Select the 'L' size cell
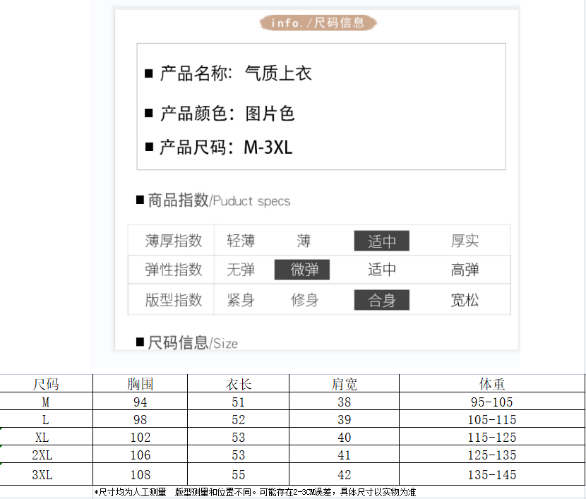The width and height of the screenshot is (586, 499). pyautogui.click(x=46, y=419)
